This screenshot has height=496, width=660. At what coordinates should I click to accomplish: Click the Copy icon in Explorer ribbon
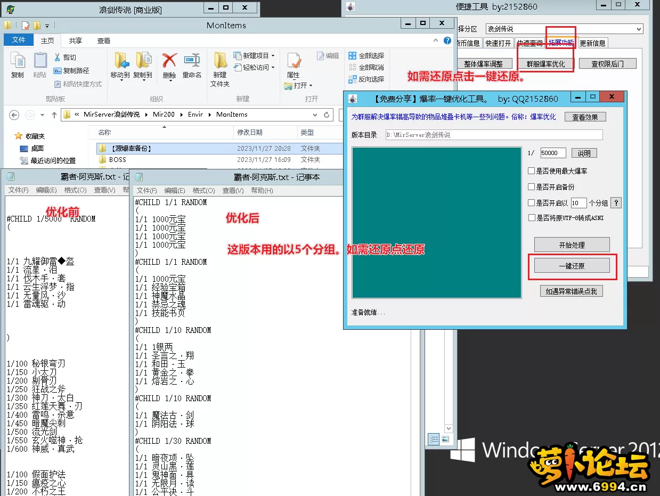coord(18,61)
